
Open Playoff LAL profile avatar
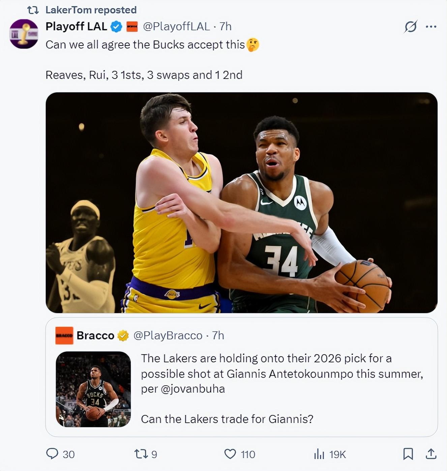pos(24,34)
